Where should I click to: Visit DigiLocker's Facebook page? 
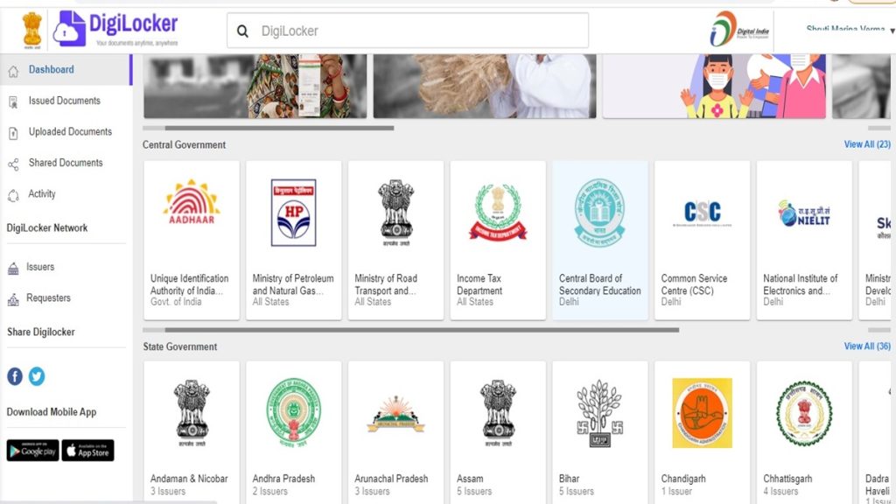[14, 376]
